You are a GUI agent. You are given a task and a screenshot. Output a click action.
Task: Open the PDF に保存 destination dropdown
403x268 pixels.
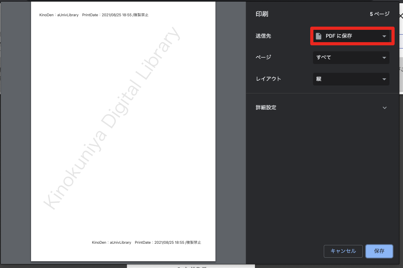350,36
